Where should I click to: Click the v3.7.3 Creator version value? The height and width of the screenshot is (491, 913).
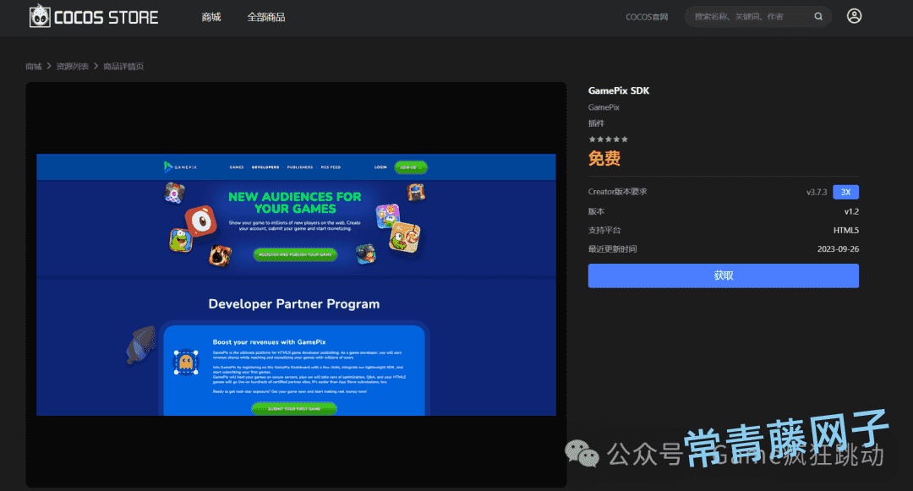(817, 192)
